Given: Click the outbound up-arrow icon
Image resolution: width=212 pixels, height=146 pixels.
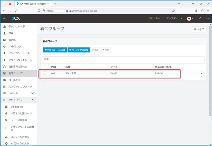Looking at the screenshot, I should click(x=4, y=60).
